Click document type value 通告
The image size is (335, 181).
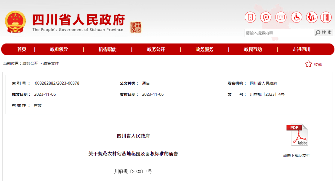tap(146, 83)
